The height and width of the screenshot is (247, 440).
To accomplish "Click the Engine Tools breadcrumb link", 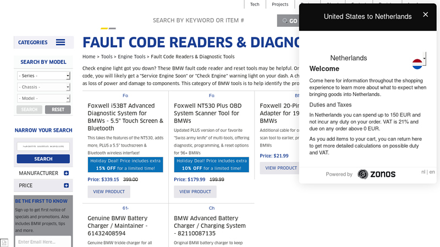I will (x=131, y=57).
